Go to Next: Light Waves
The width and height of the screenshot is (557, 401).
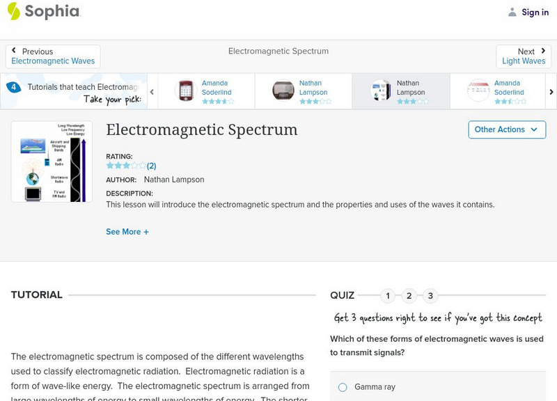click(524, 56)
